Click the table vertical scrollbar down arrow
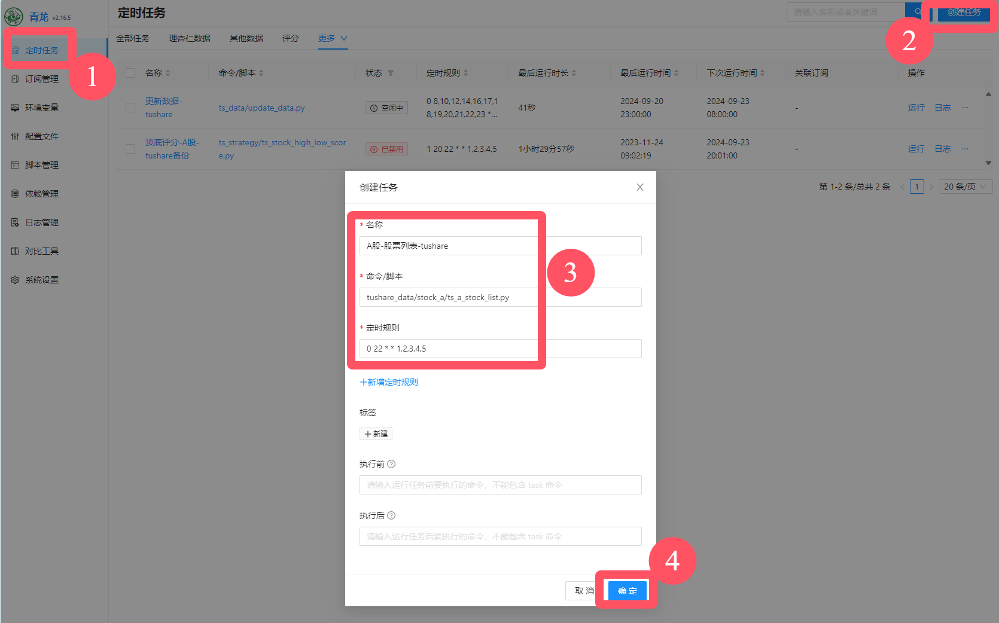The height and width of the screenshot is (623, 999). coord(988,163)
